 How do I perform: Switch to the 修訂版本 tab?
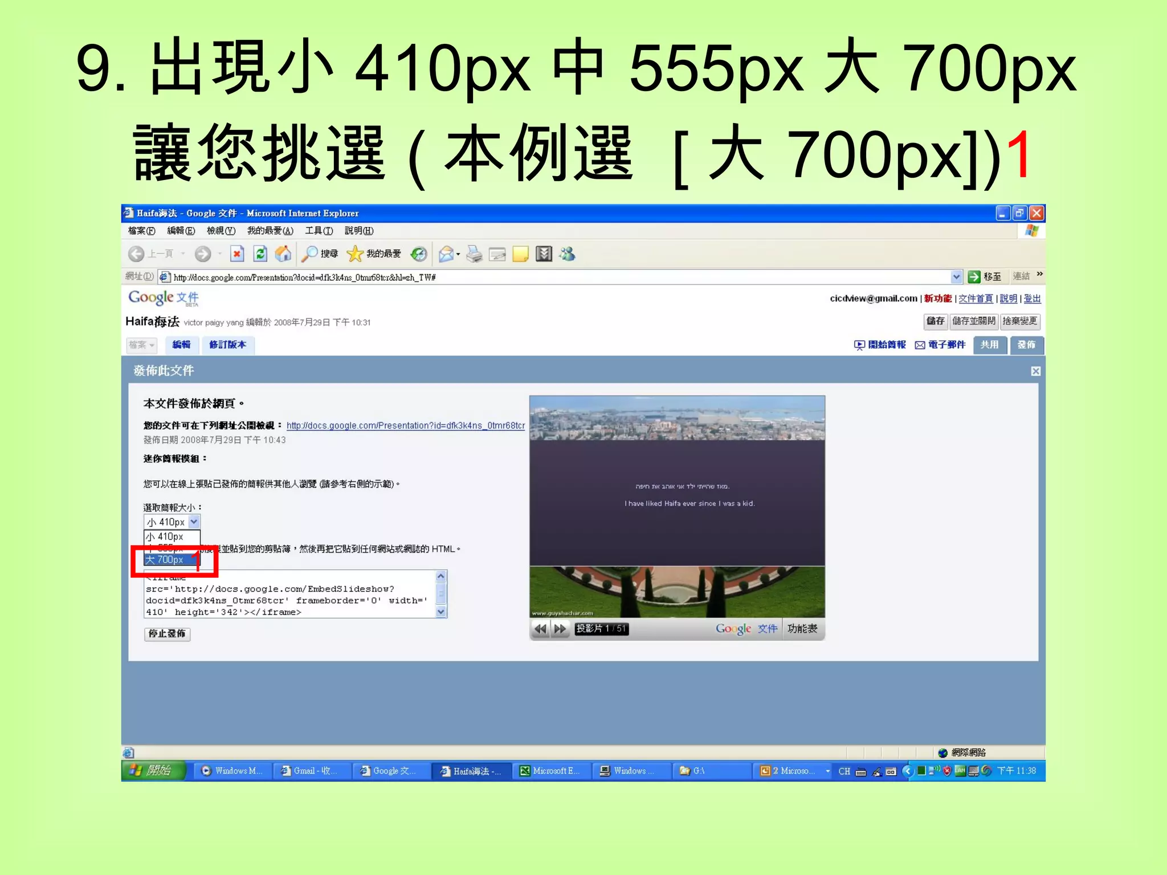pos(228,345)
